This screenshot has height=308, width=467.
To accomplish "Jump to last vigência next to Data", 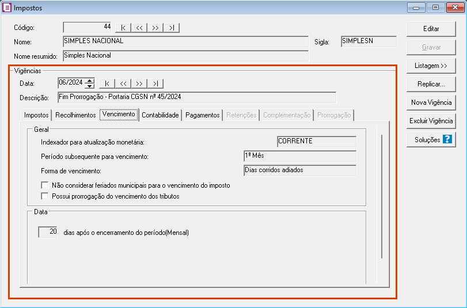I will tap(155, 83).
